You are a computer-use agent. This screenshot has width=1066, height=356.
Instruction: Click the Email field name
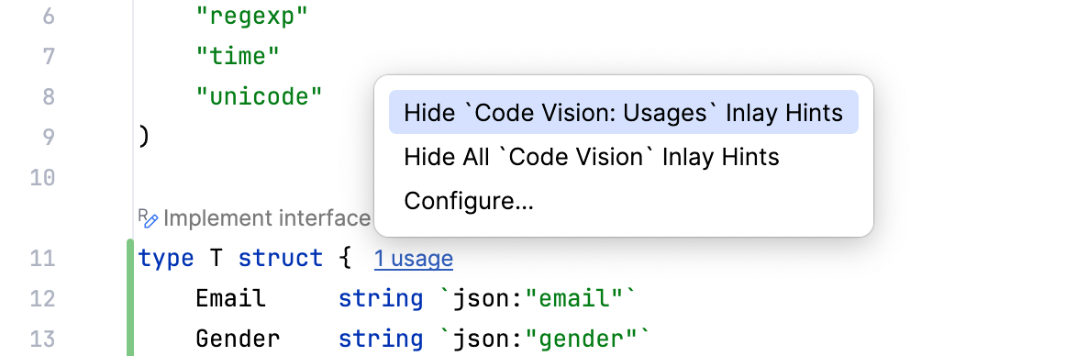(x=231, y=298)
